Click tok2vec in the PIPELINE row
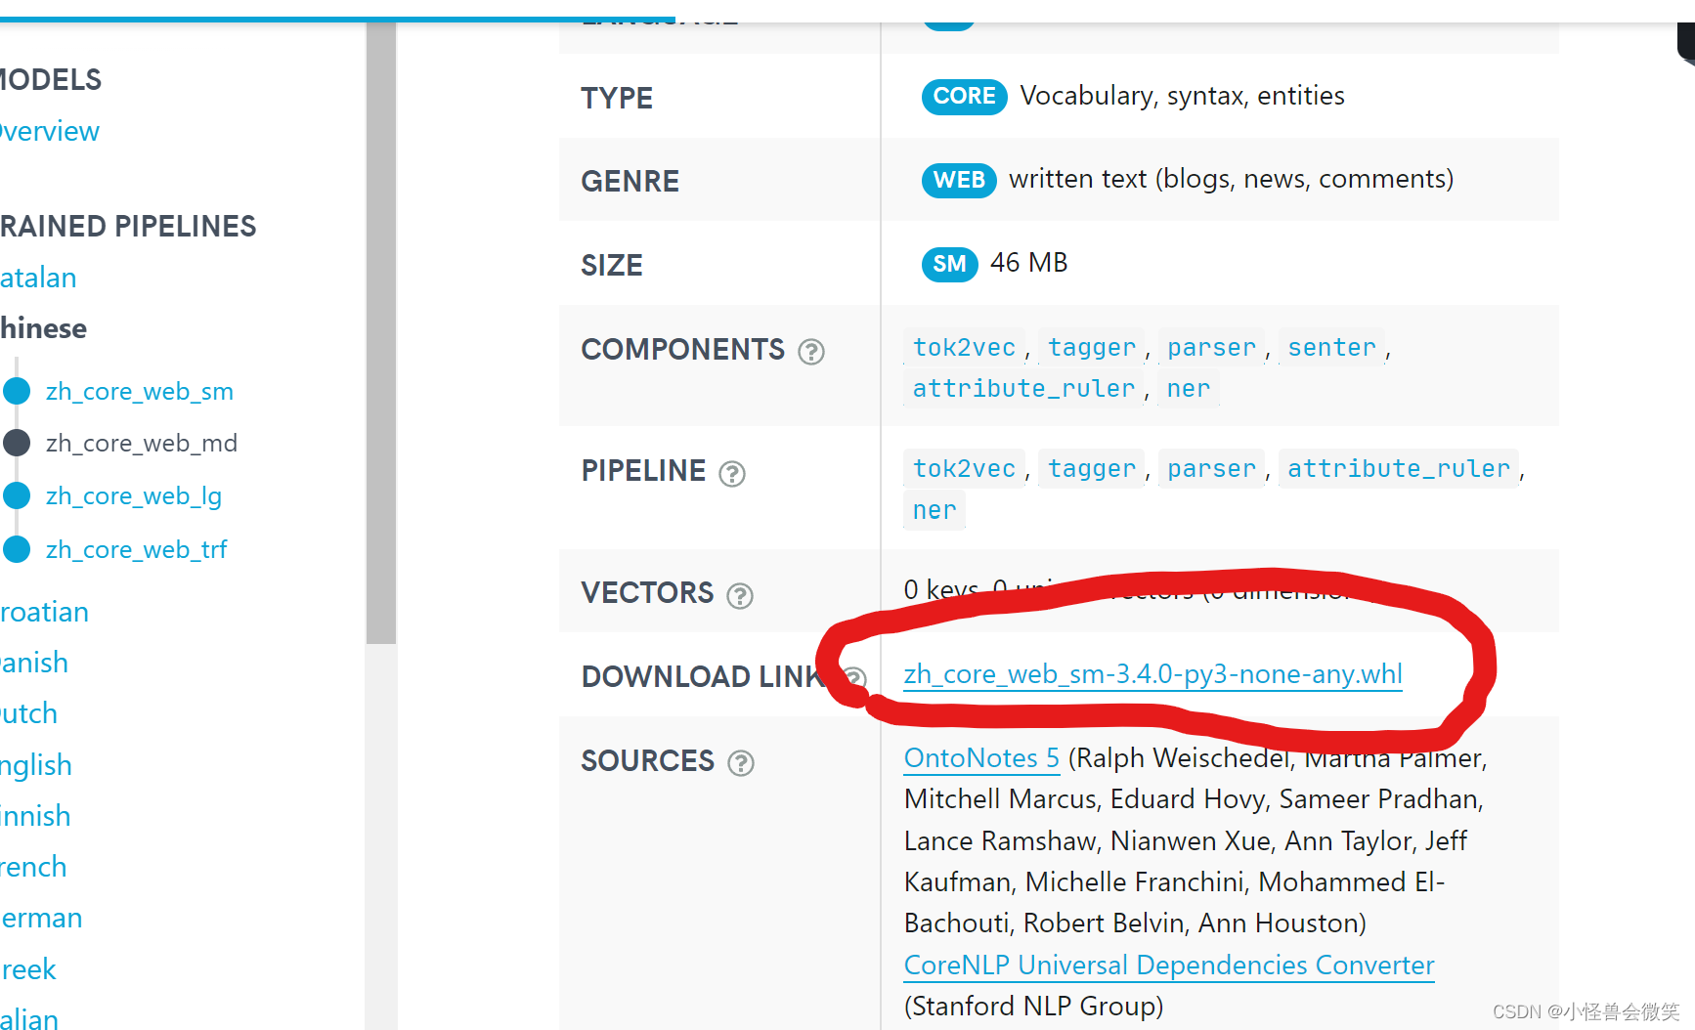1695x1030 pixels. [x=964, y=469]
